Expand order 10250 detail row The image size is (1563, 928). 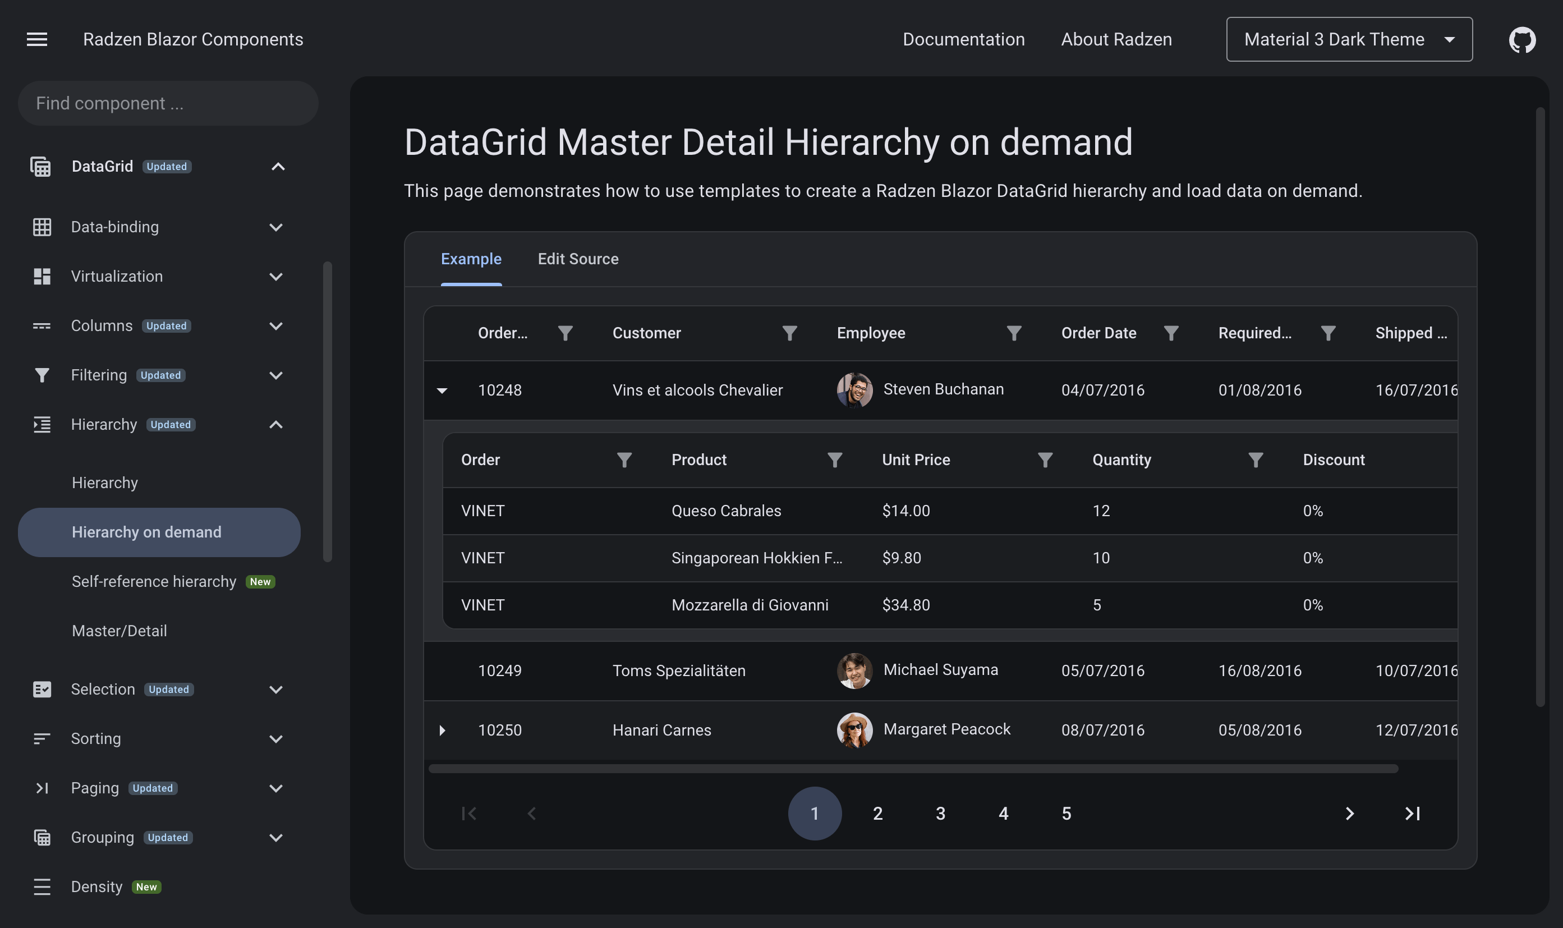pyautogui.click(x=442, y=731)
